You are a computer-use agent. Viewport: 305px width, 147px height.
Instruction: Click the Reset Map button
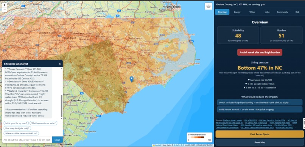[x=260, y=142]
